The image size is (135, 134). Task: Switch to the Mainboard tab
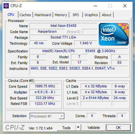[x=43, y=15]
